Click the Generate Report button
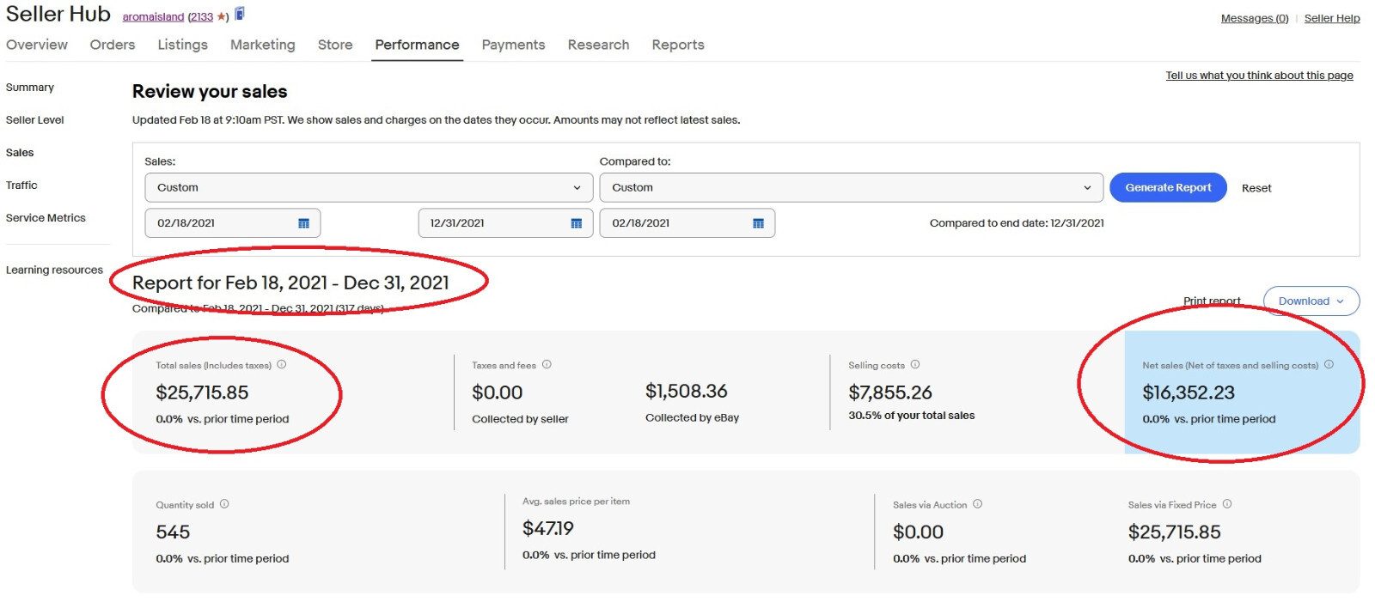Viewport: 1375px width, 608px height. pos(1168,187)
